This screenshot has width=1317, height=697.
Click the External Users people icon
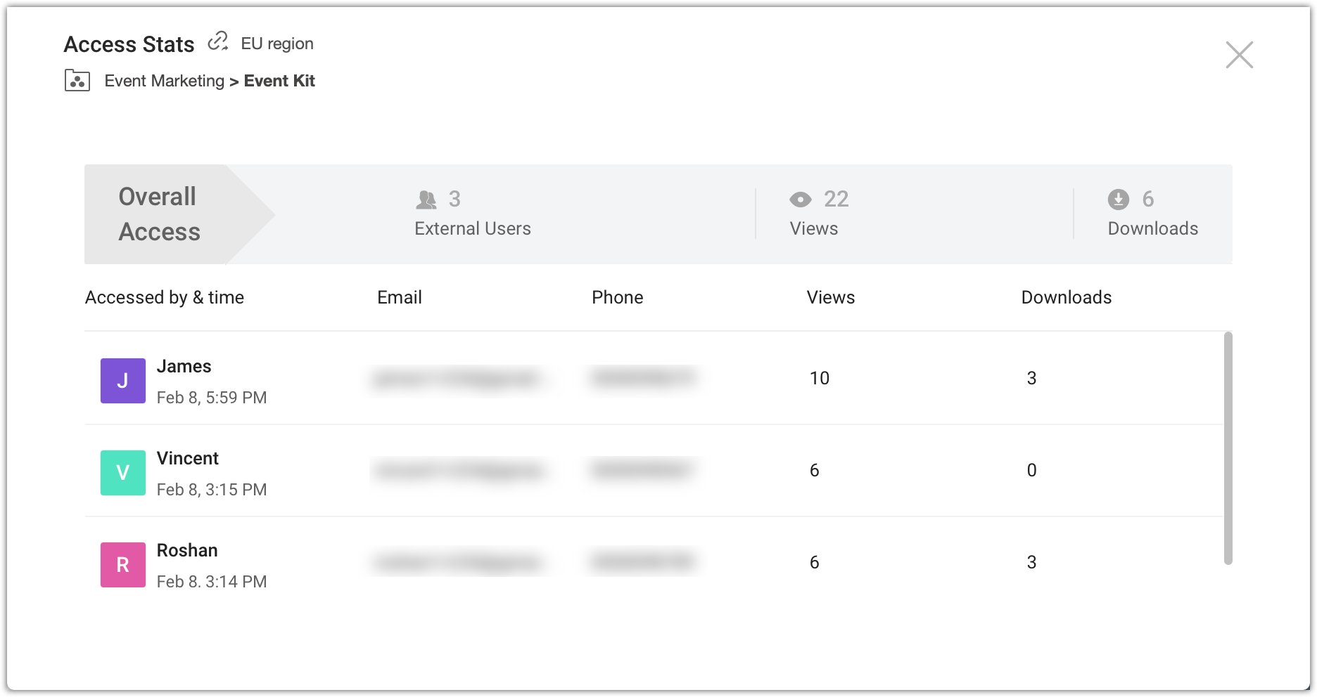pyautogui.click(x=426, y=200)
